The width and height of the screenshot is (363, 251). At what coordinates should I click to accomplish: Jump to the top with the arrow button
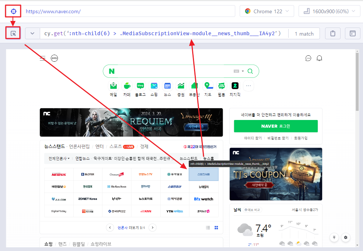(x=334, y=237)
